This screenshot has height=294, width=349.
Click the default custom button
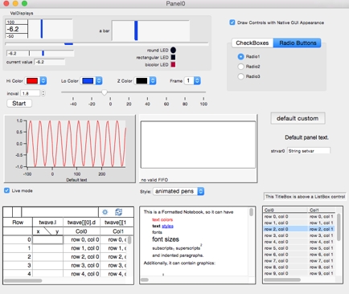click(298, 118)
